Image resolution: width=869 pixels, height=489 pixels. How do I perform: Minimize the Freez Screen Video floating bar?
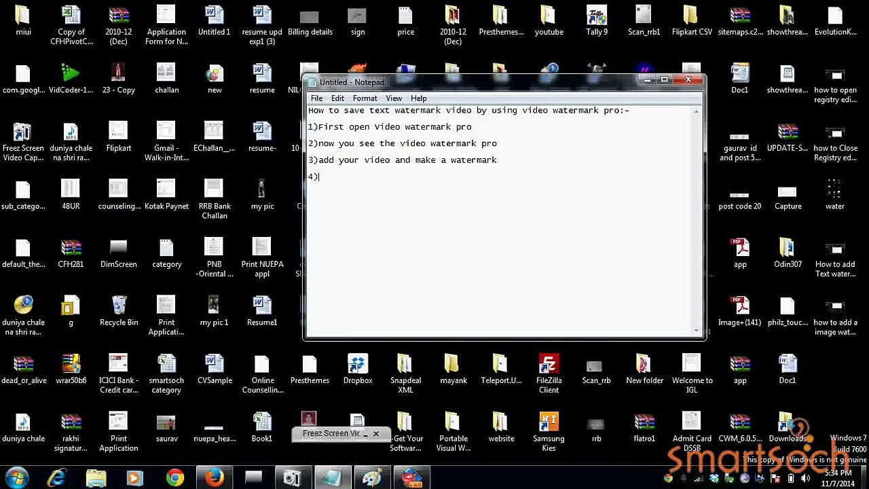tap(365, 434)
